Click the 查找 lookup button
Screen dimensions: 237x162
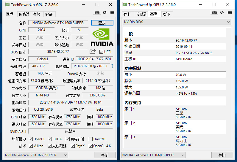(x=102, y=23)
